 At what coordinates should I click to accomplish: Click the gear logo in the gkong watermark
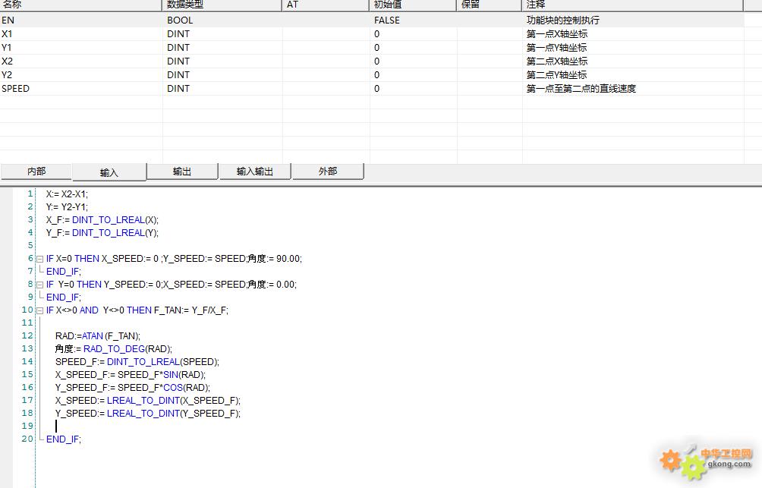682,461
